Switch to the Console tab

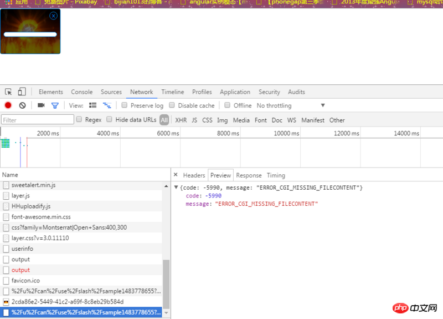tap(81, 92)
